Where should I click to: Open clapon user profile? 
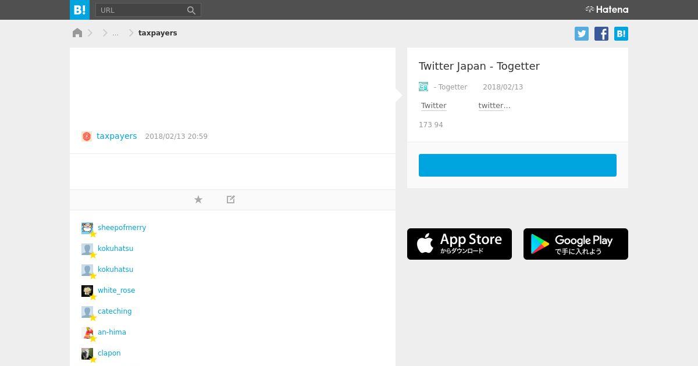pyautogui.click(x=109, y=353)
